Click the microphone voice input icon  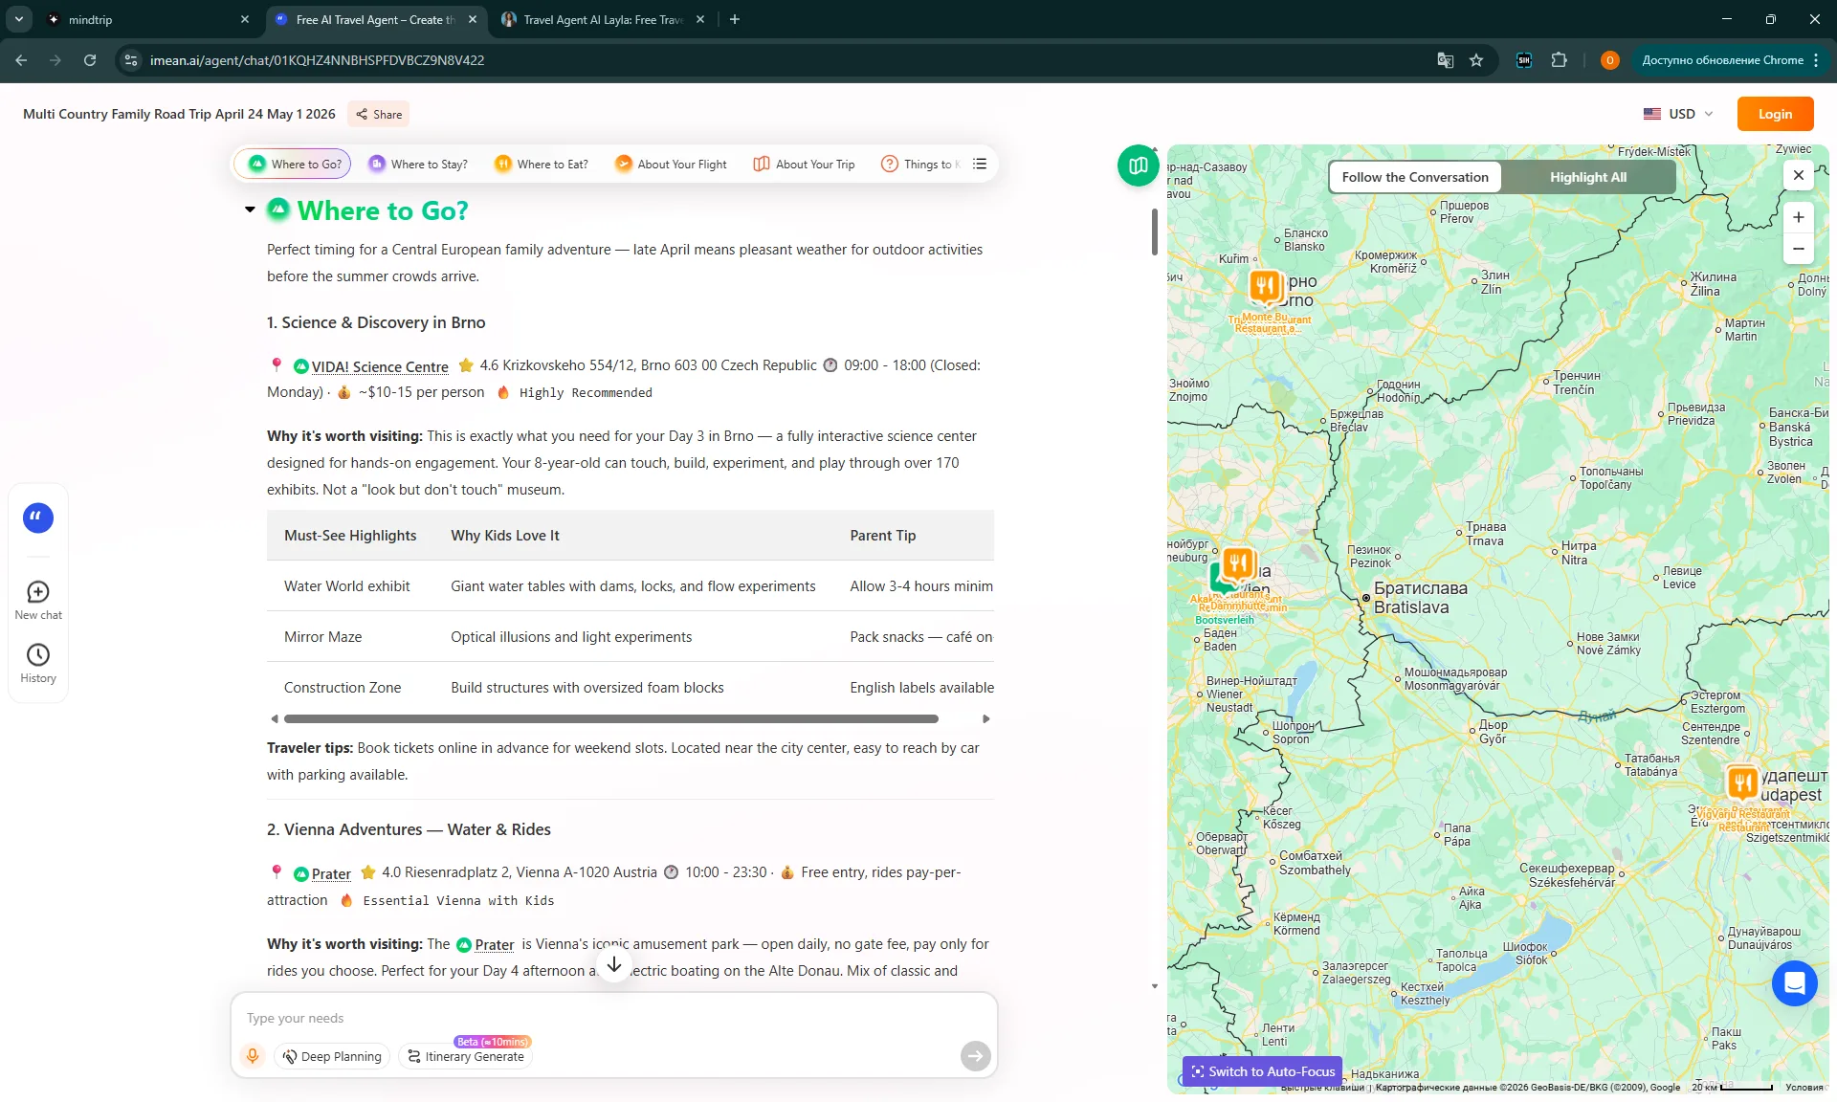point(253,1055)
